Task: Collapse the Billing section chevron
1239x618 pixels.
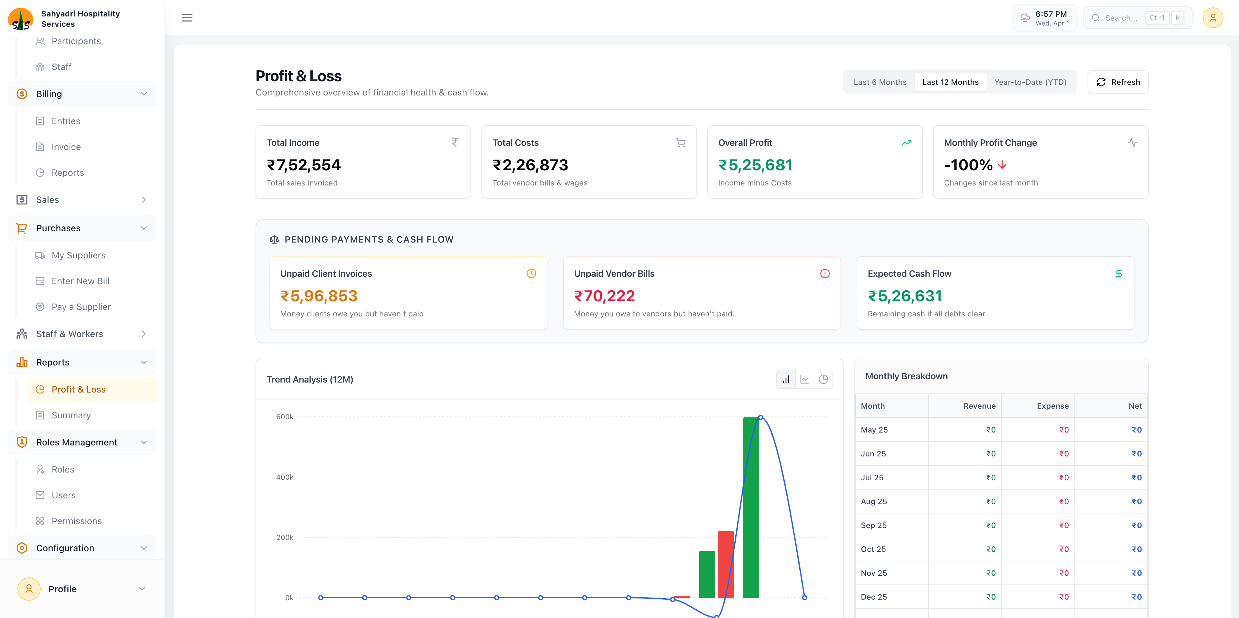Action: pyautogui.click(x=144, y=94)
